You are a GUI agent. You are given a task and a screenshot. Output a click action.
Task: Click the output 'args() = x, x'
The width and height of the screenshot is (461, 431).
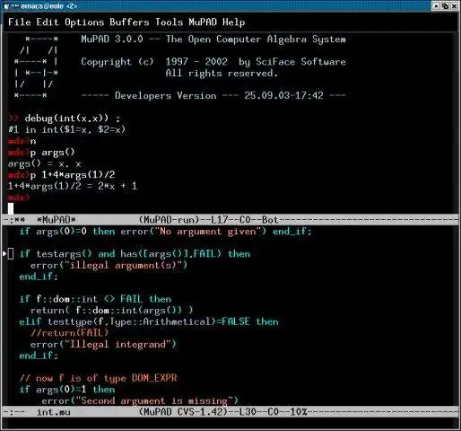tap(45, 164)
